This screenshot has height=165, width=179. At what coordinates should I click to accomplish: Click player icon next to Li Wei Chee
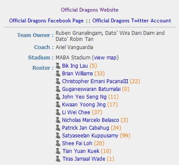58,112
